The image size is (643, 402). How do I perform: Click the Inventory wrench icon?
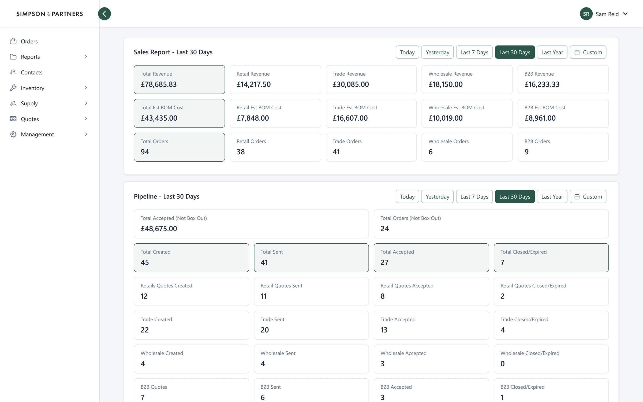coord(13,88)
